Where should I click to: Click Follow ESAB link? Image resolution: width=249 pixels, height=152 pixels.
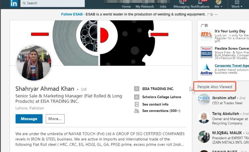point(72,14)
